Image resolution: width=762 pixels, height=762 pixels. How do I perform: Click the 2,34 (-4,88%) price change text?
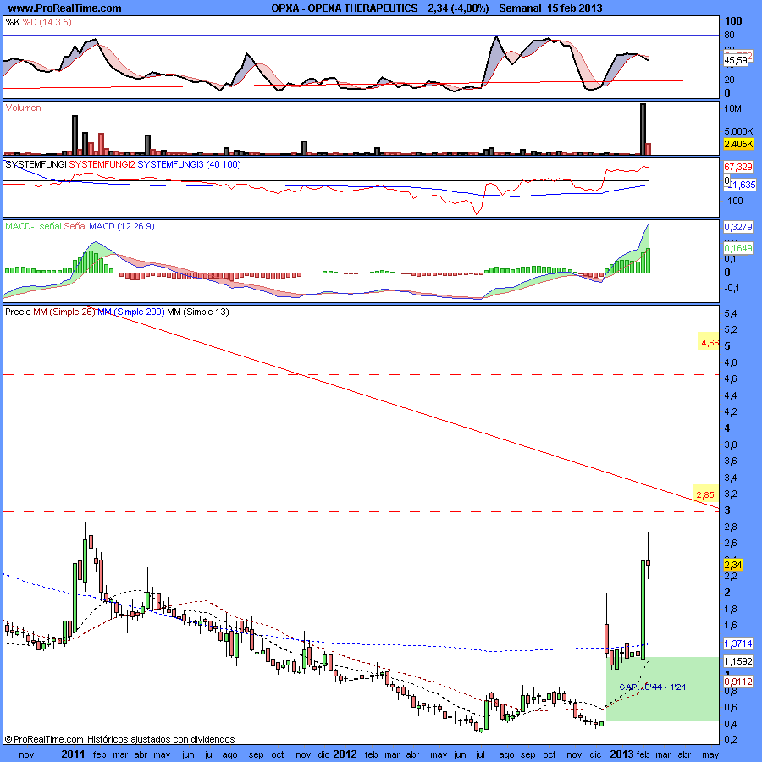tap(458, 8)
